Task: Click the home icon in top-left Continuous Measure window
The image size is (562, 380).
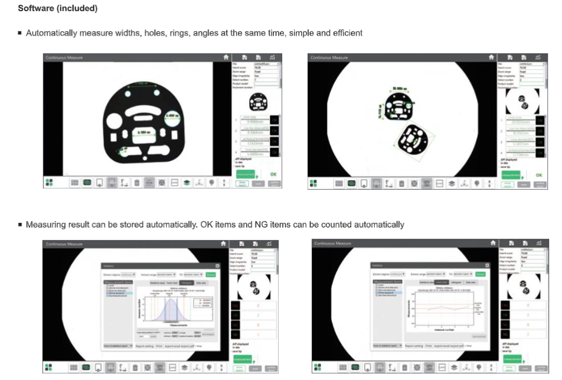Action: pos(226,57)
